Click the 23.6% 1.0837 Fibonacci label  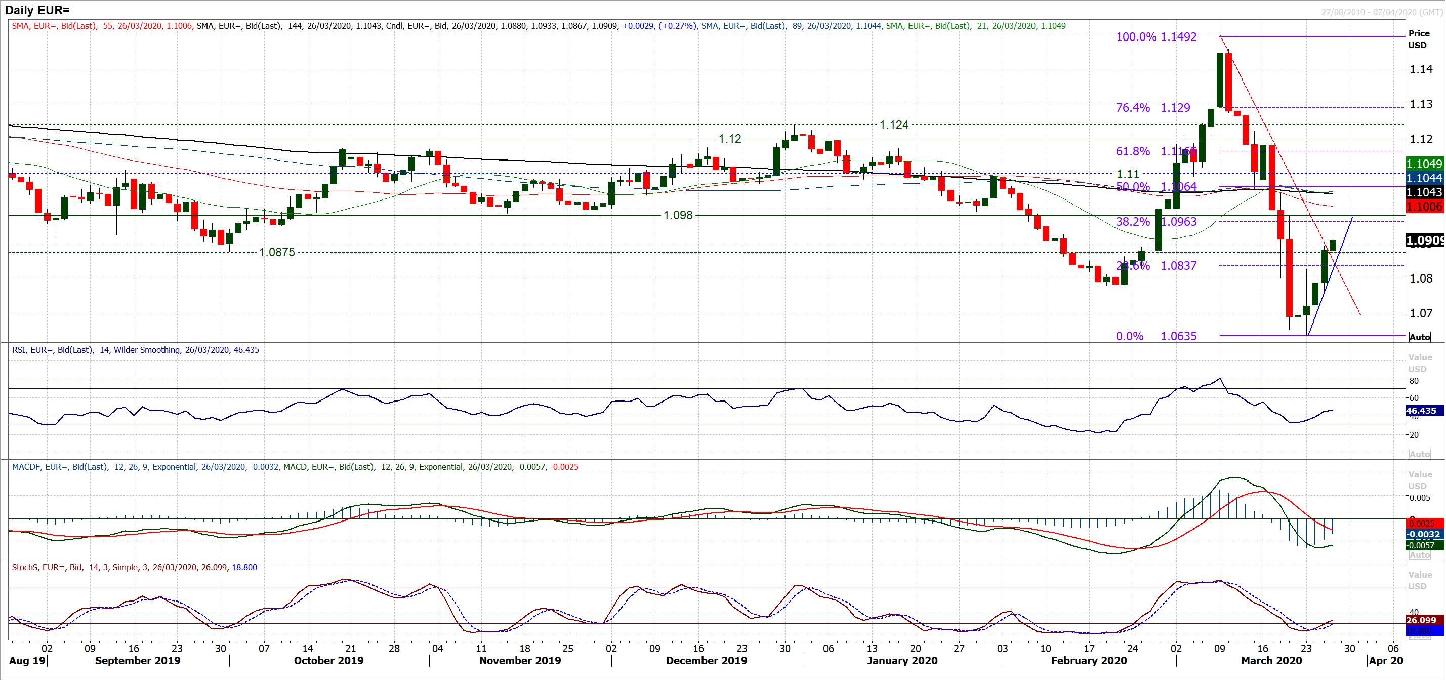tap(1156, 265)
